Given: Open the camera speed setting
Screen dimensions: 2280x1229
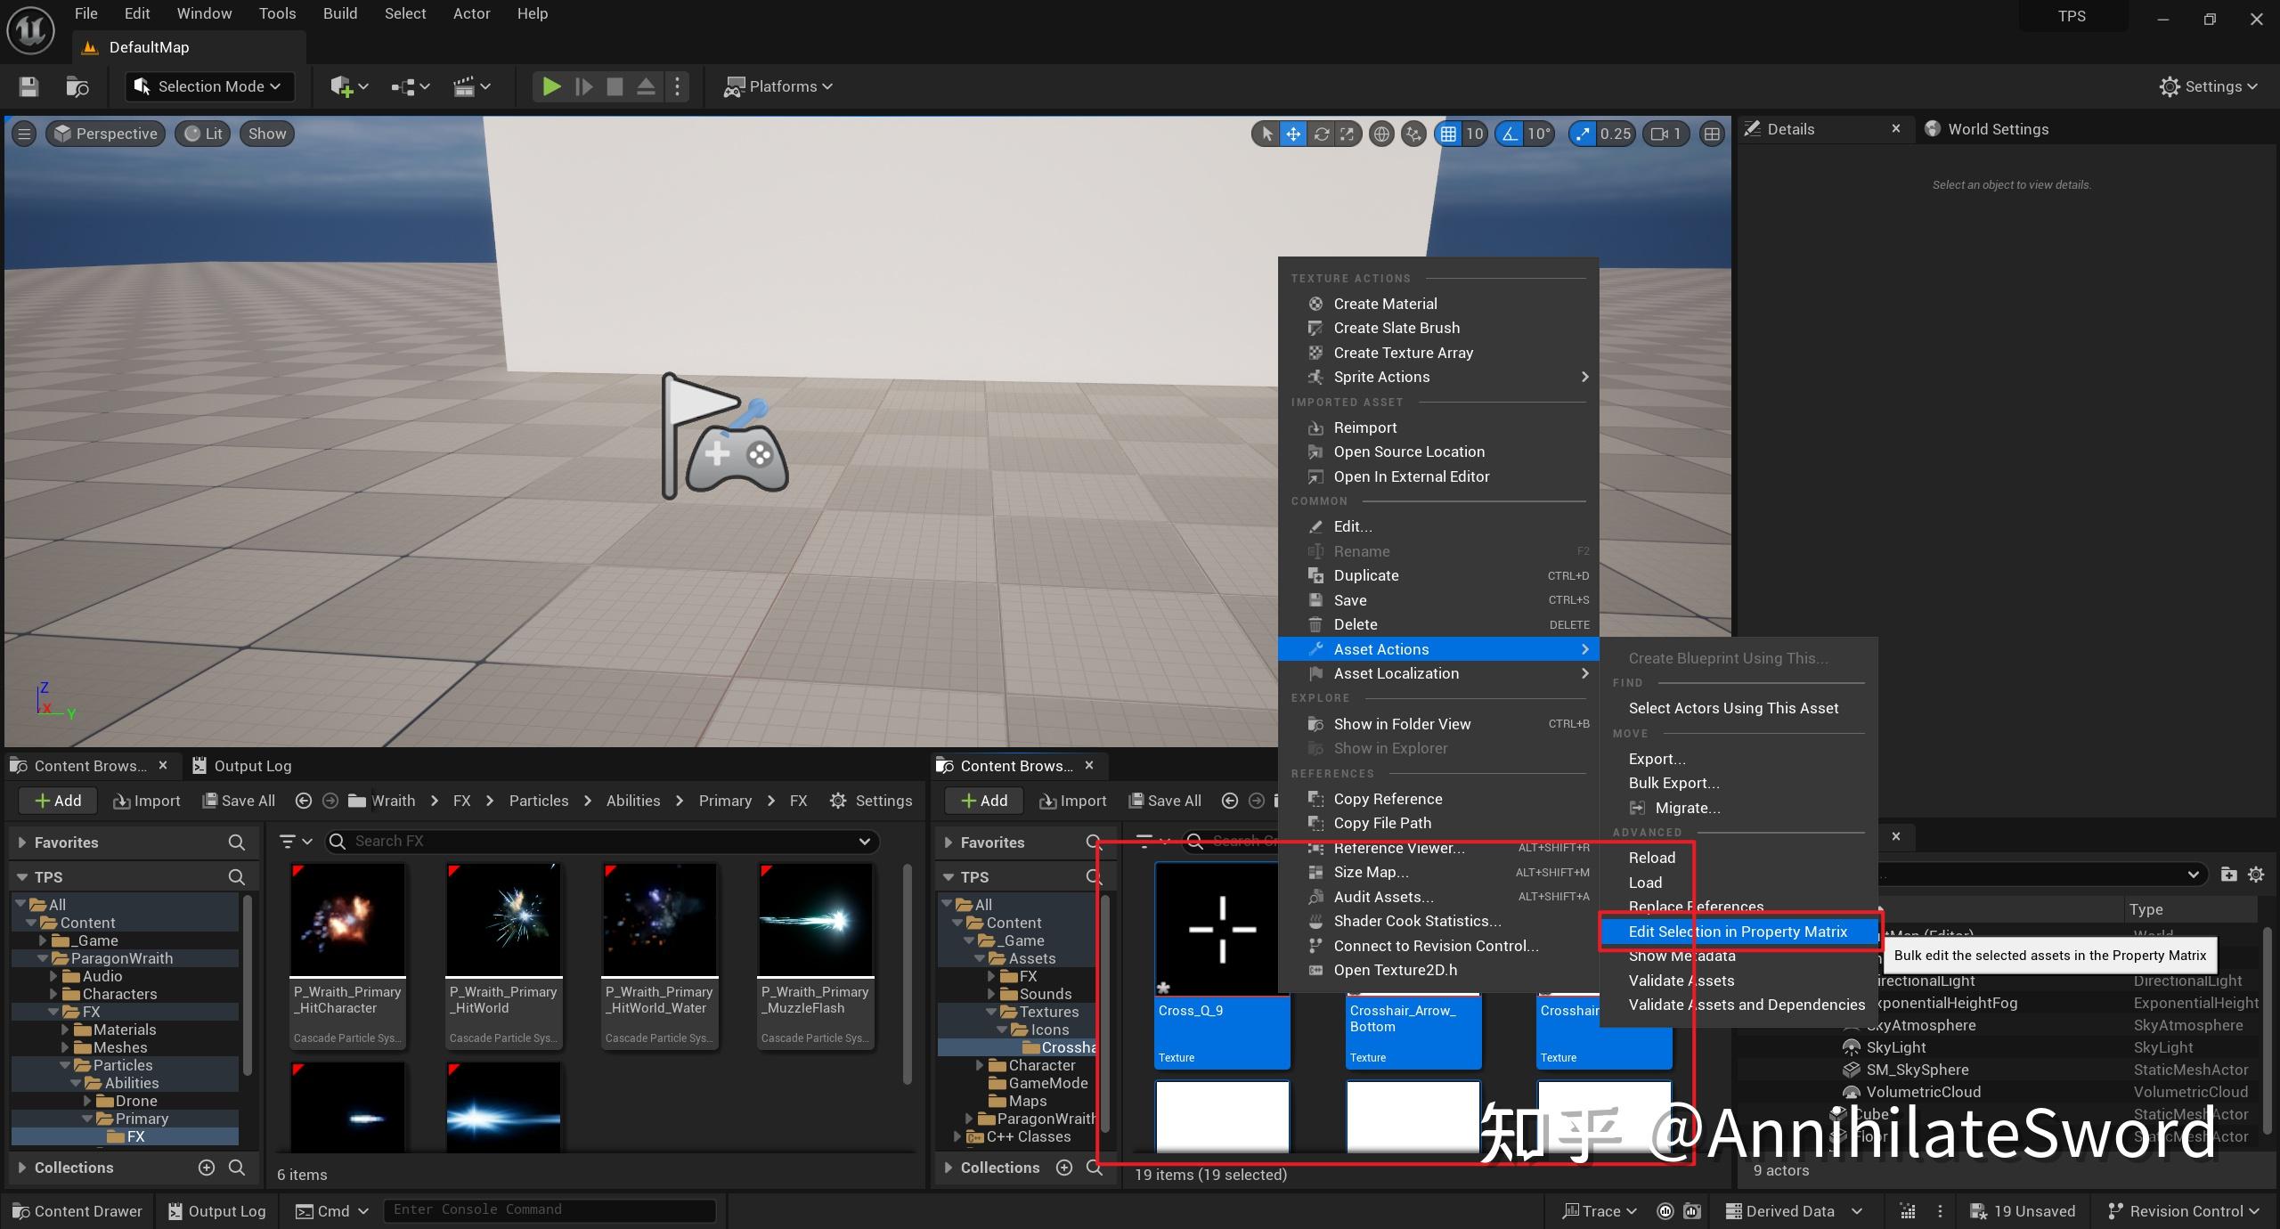Looking at the screenshot, I should point(1665,134).
